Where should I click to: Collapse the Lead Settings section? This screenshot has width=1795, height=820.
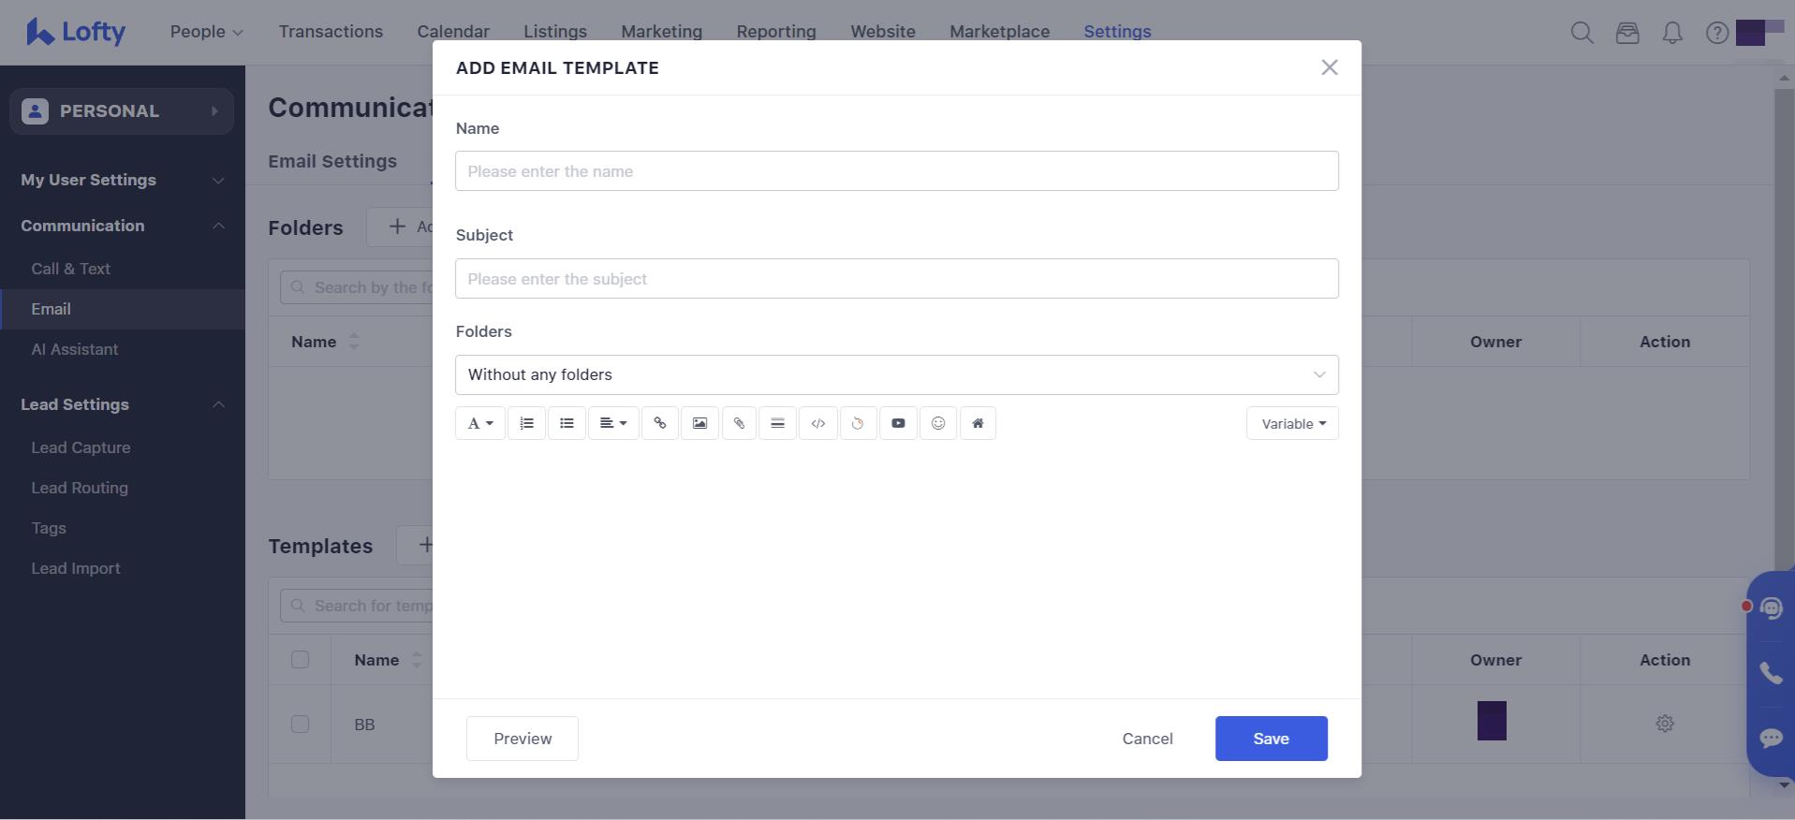tap(123, 404)
